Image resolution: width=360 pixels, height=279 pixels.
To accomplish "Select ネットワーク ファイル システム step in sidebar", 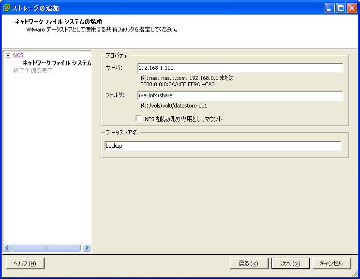I will point(57,63).
